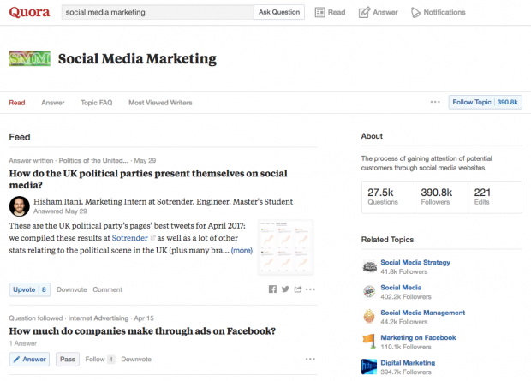Open the Notifications bell icon

(415, 13)
